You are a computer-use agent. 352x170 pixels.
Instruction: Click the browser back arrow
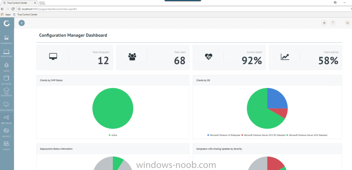pyautogui.click(x=2, y=9)
